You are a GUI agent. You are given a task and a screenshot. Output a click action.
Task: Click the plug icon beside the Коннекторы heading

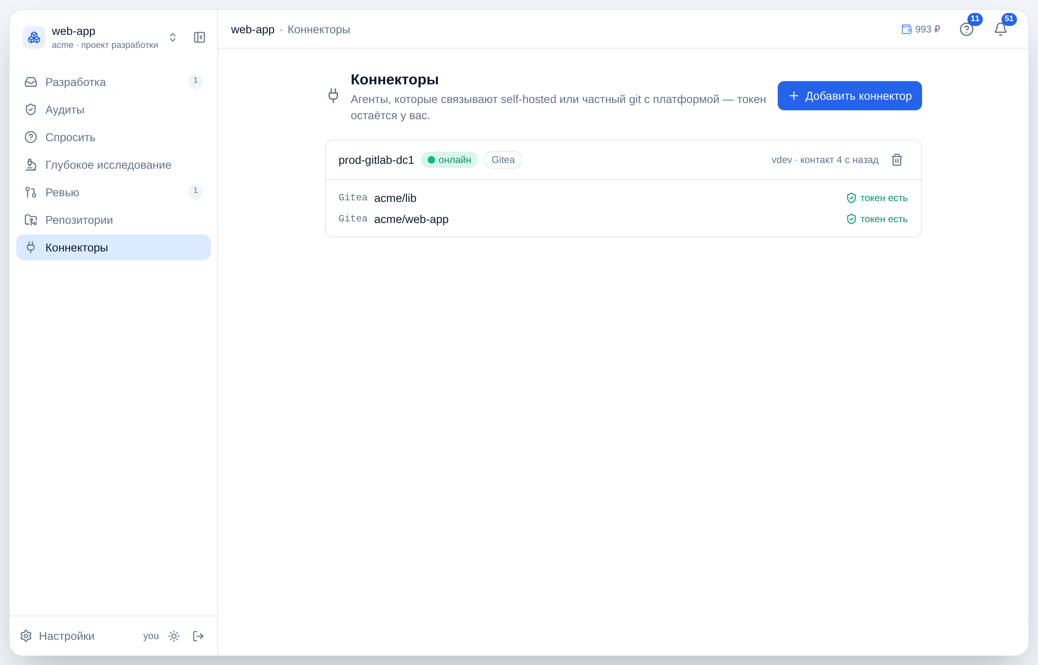[333, 96]
